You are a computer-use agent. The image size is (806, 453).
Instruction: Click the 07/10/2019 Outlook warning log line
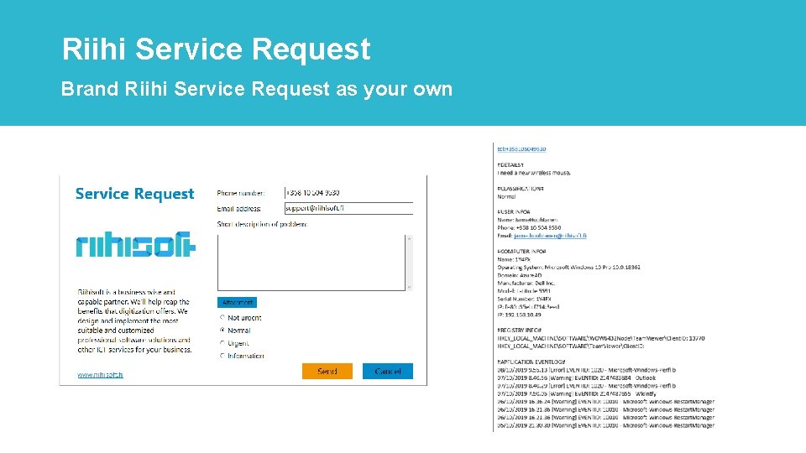576,377
